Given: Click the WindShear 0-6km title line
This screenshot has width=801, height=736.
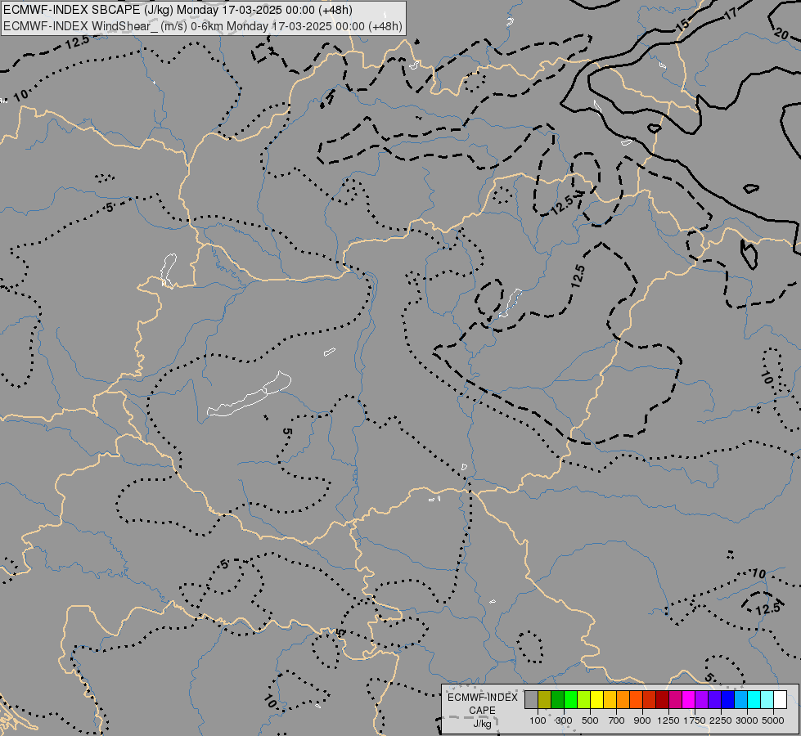Looking at the screenshot, I should (203, 26).
